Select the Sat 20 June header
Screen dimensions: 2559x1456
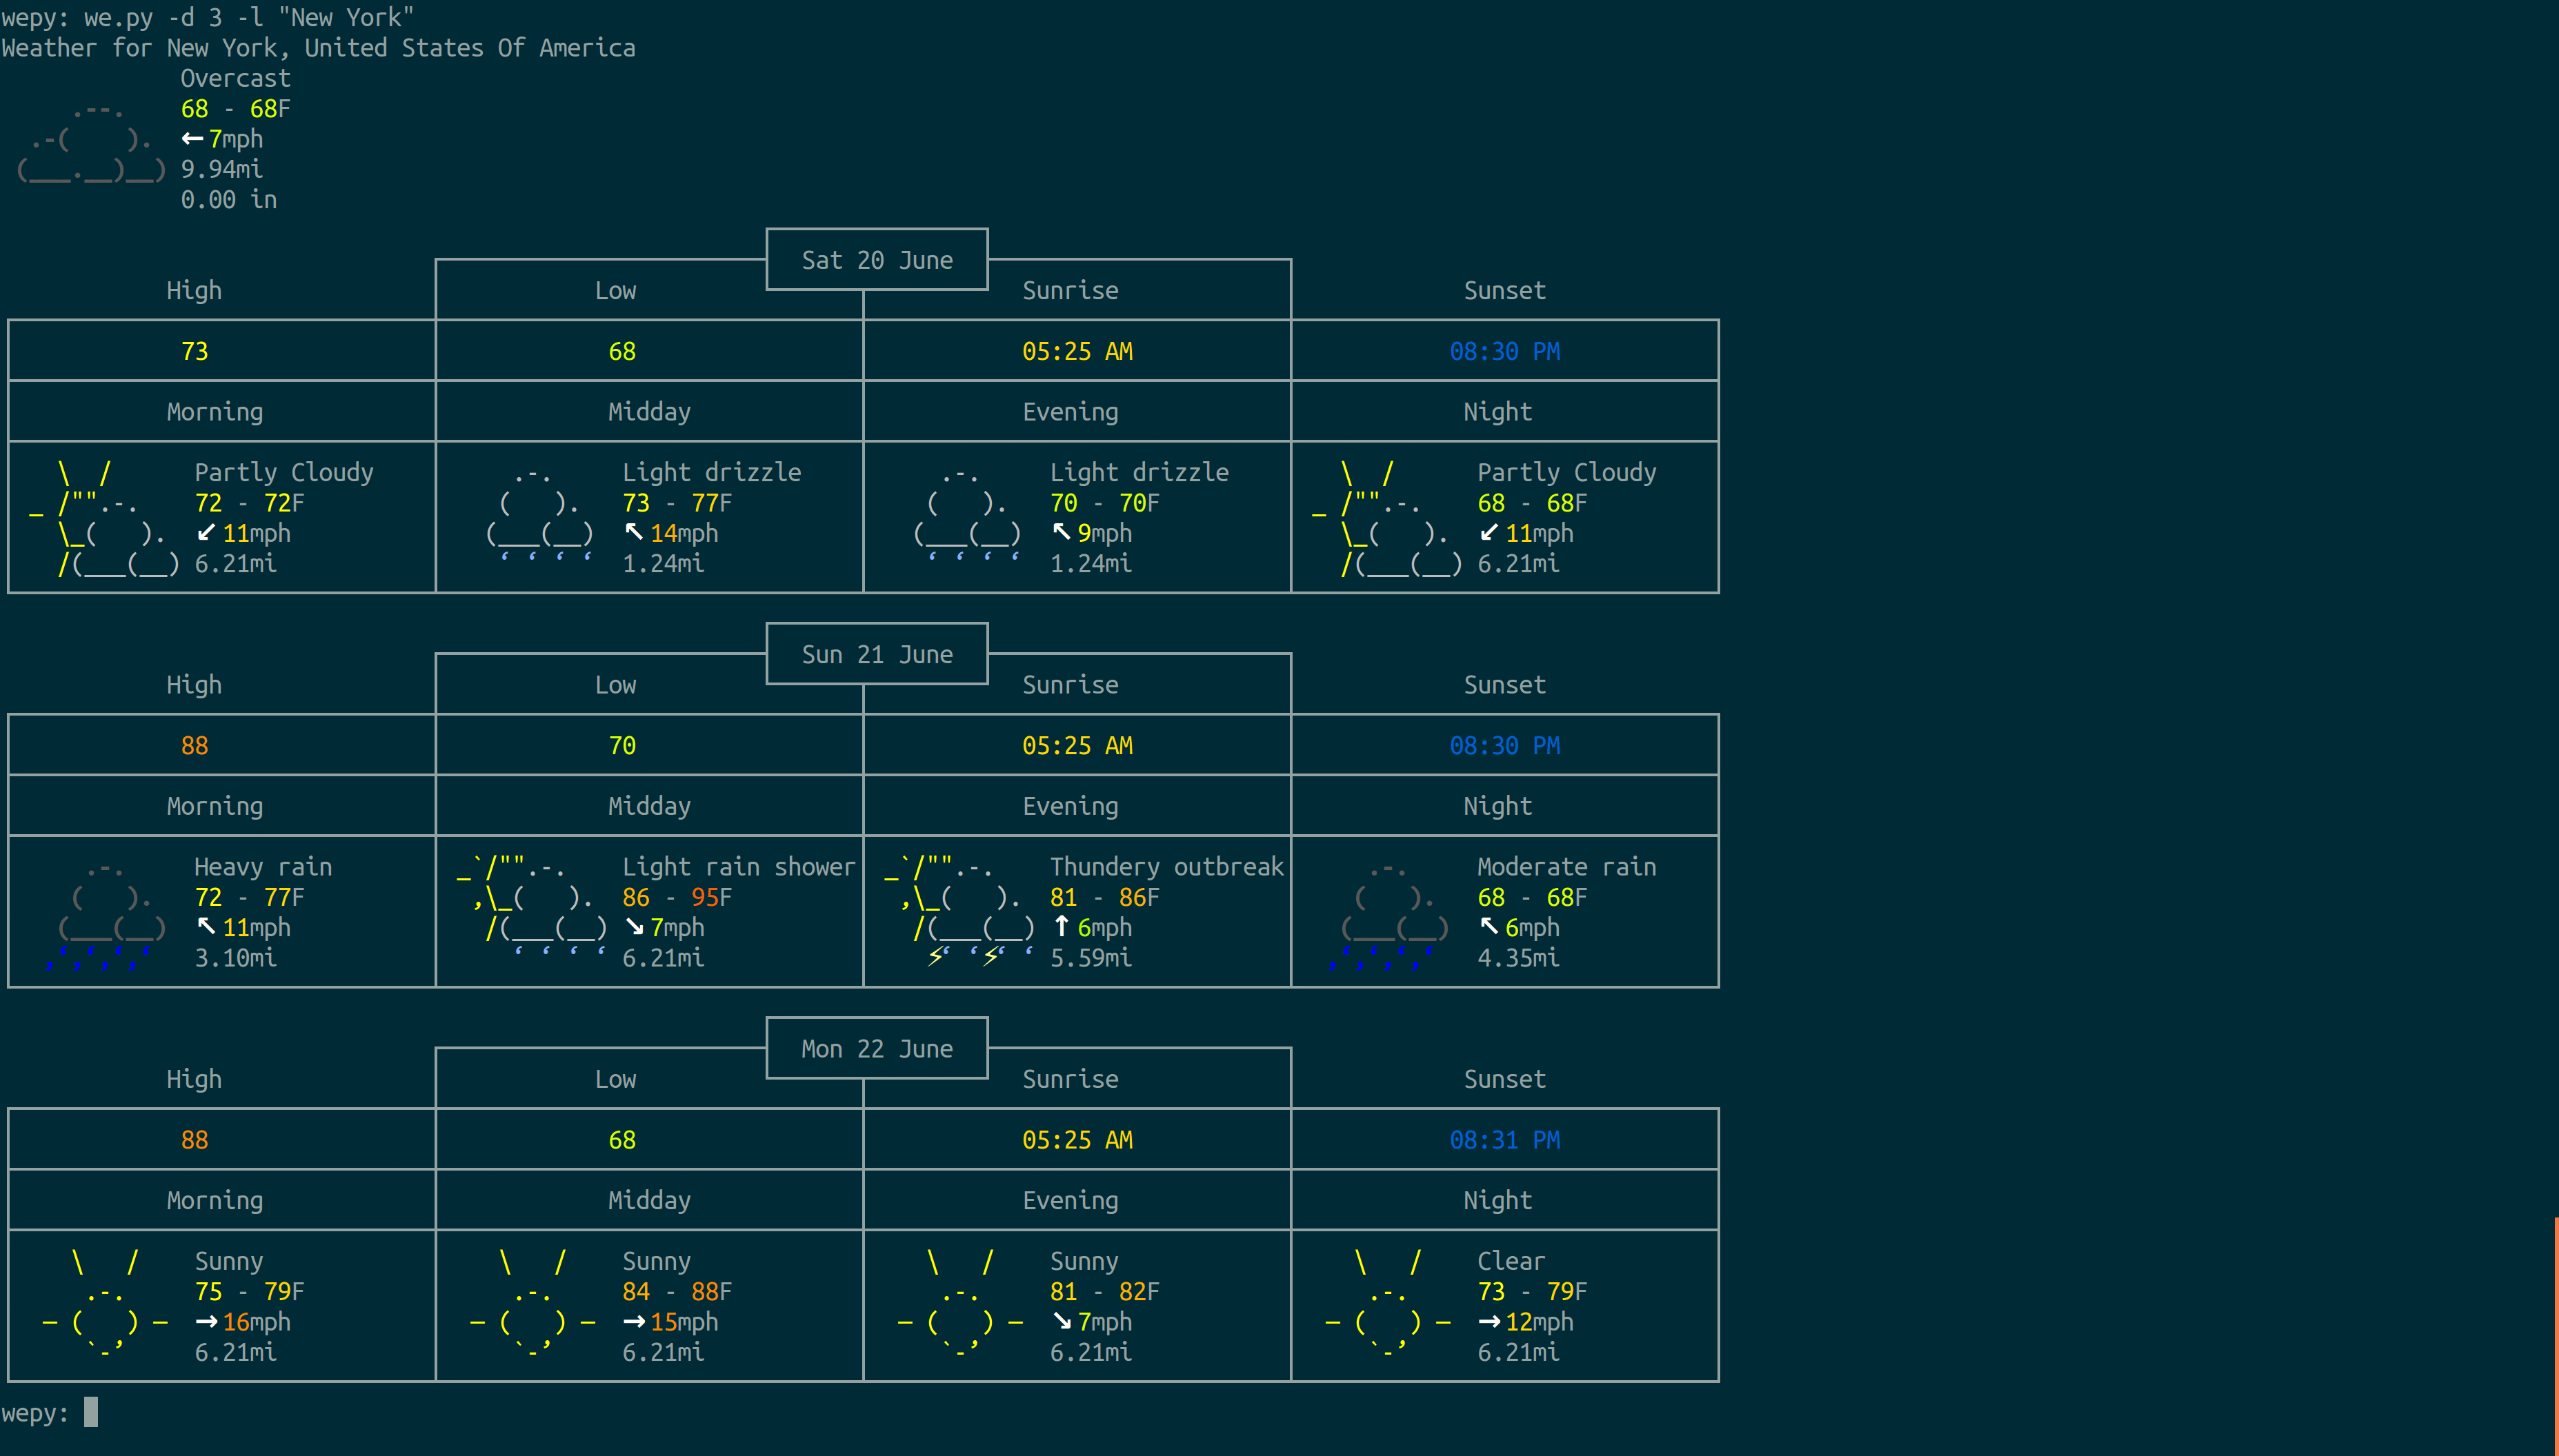877,260
